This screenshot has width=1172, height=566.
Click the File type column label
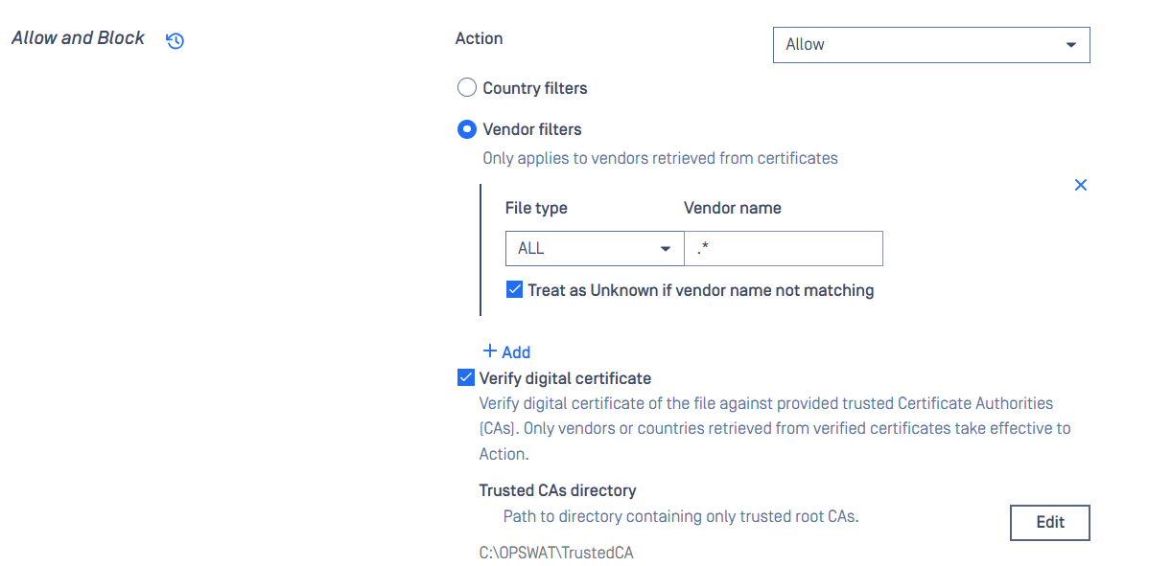pos(536,208)
